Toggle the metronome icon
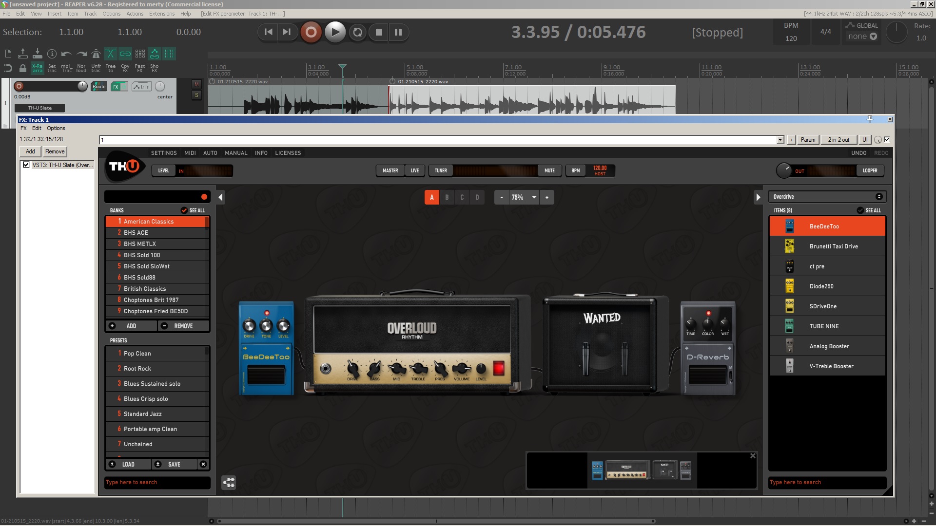 pos(96,54)
